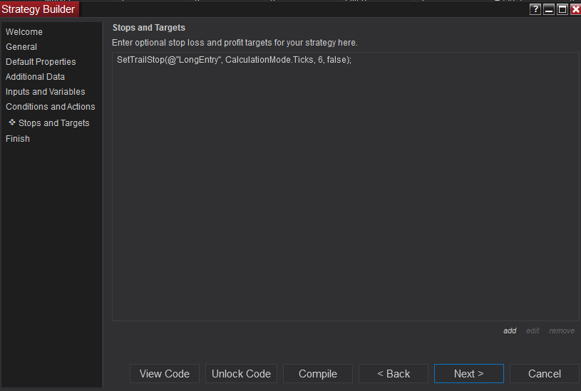Viewport: 581px width, 391px height.
Task: Open the Additional Data step
Action: (35, 77)
